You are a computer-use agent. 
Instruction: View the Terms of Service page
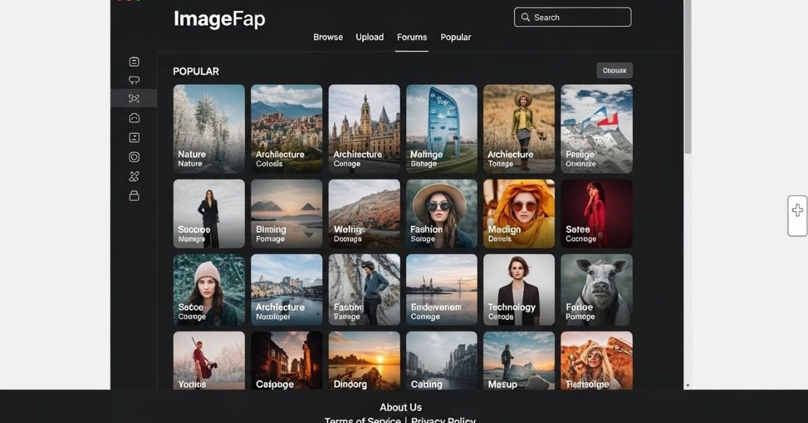362,420
